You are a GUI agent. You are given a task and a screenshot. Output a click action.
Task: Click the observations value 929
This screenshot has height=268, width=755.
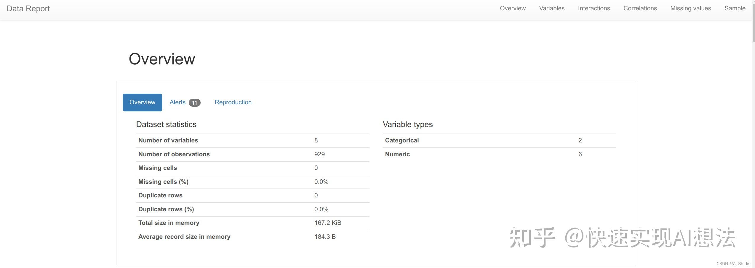point(319,154)
